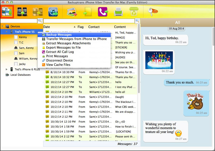This screenshot has width=215, height=151.
Task: Click the message 'The blackout I...'
Action: pos(91,102)
